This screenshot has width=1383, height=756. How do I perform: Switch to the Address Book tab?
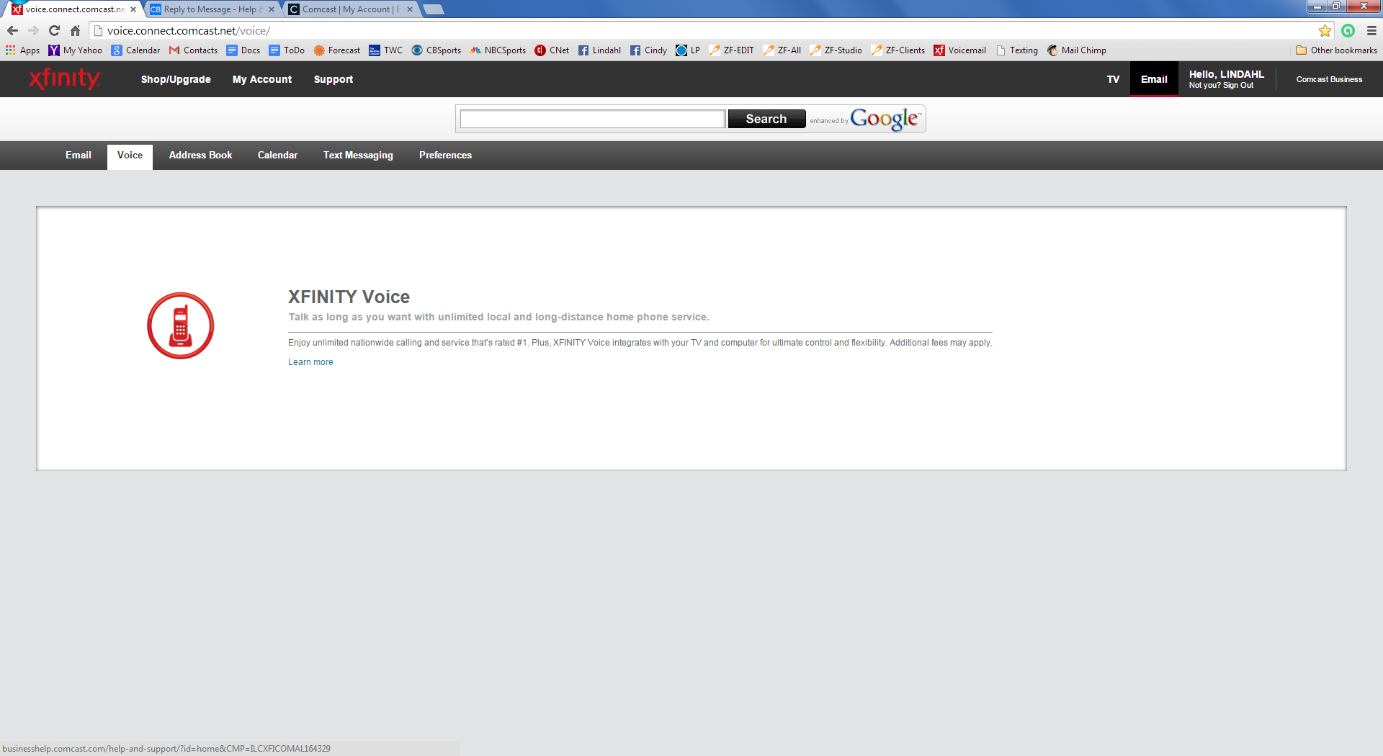coord(200,156)
